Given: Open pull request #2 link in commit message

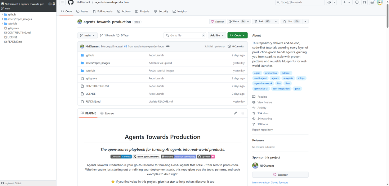Looking at the screenshot, I should coord(126,46).
